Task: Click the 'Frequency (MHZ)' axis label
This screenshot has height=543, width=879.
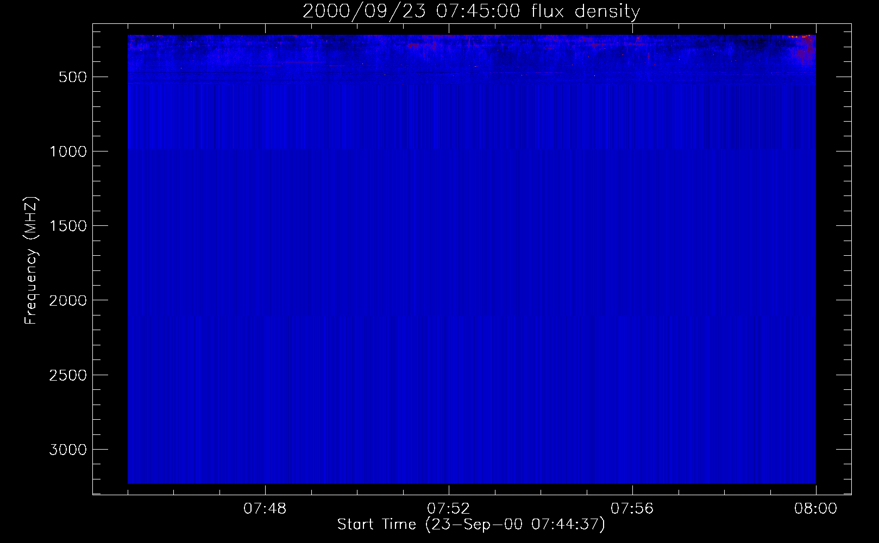Action: coord(32,260)
